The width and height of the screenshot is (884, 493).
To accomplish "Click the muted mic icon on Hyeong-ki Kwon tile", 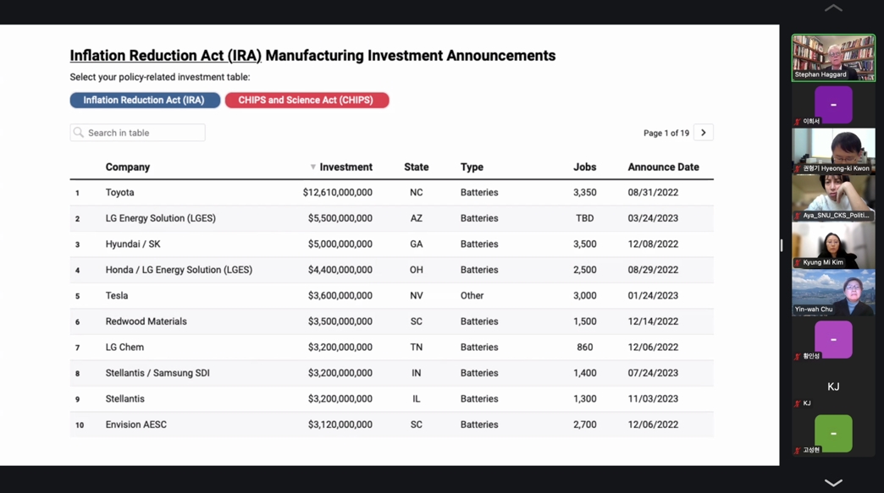I will (797, 168).
